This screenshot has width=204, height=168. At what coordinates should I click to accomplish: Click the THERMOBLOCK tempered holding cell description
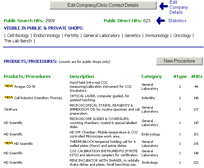pos(103,144)
